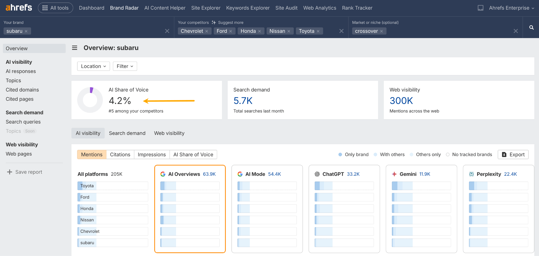Switch to the Citations tab
539x256 pixels.
click(x=120, y=154)
